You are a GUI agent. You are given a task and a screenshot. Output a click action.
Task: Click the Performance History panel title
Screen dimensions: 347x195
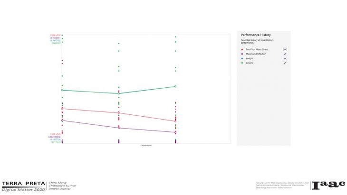256,35
